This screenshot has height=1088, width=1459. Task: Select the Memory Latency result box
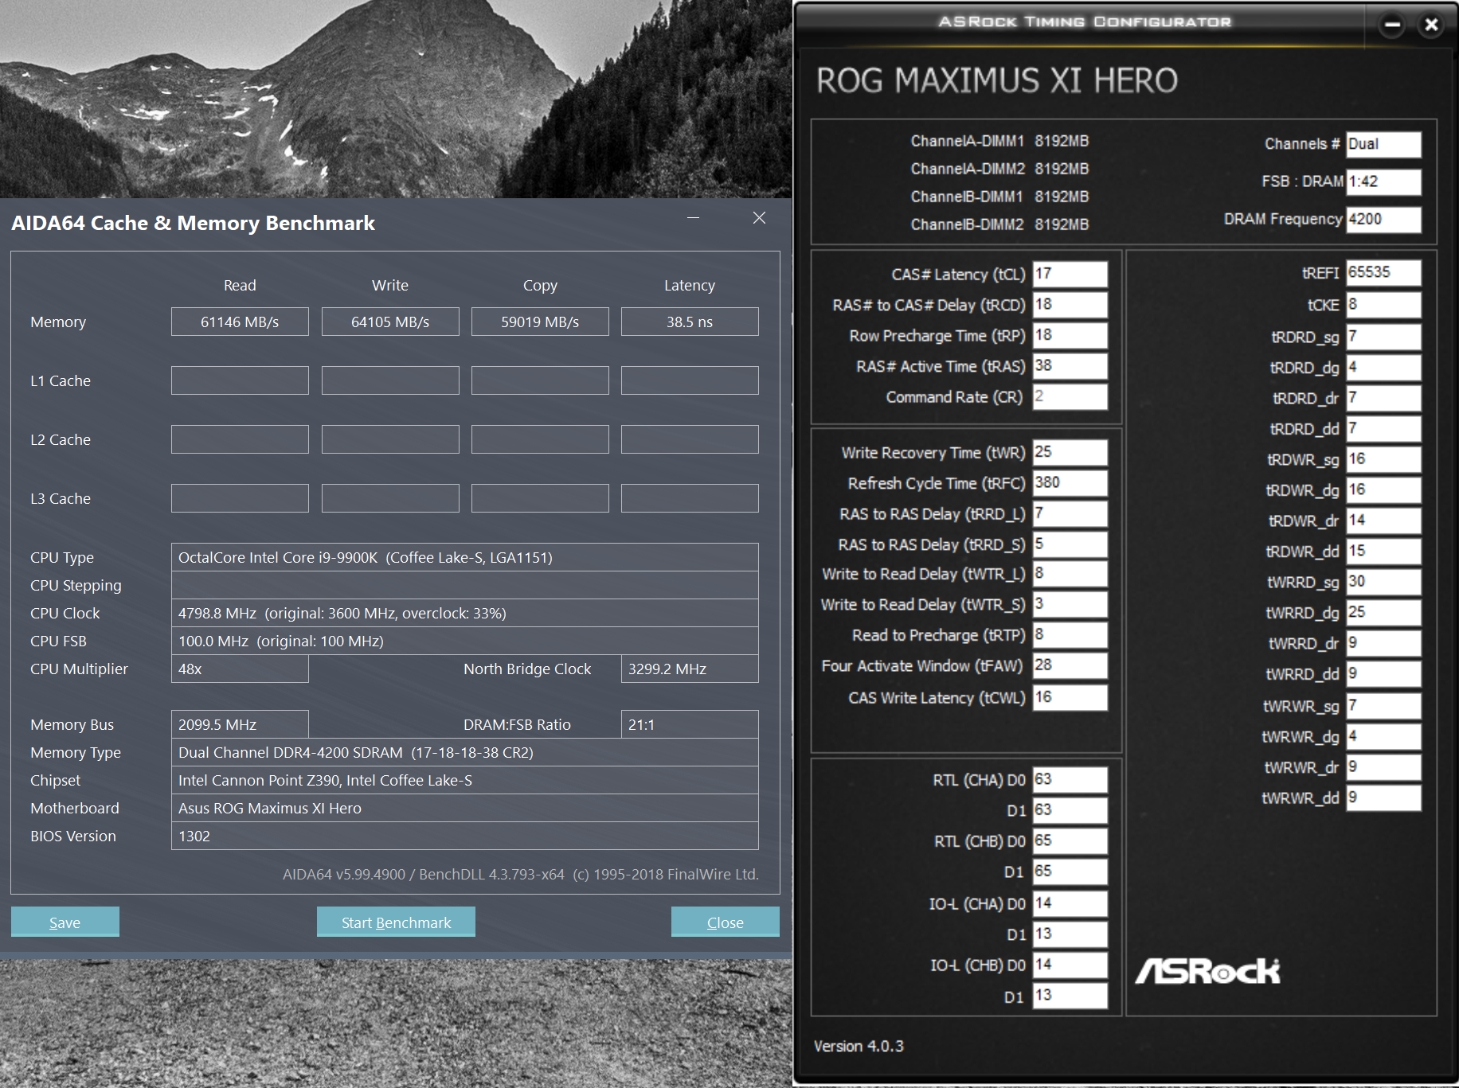point(690,322)
